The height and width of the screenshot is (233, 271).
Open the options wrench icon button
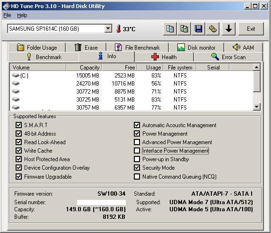tap(212, 29)
